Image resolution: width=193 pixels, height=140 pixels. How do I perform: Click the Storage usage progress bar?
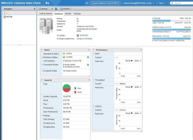tap(171, 21)
